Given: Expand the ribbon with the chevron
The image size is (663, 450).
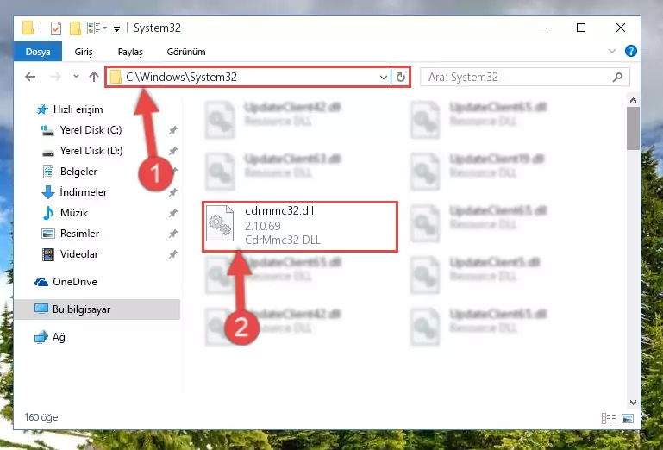Looking at the screenshot, I should (x=612, y=51).
